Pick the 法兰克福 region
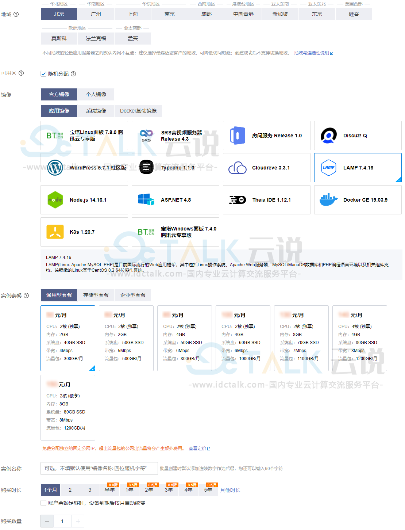The image size is (405, 530). (x=96, y=38)
